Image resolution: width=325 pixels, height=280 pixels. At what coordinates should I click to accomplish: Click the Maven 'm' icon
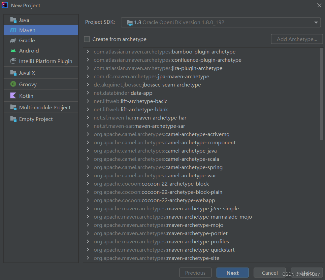pyautogui.click(x=13, y=30)
